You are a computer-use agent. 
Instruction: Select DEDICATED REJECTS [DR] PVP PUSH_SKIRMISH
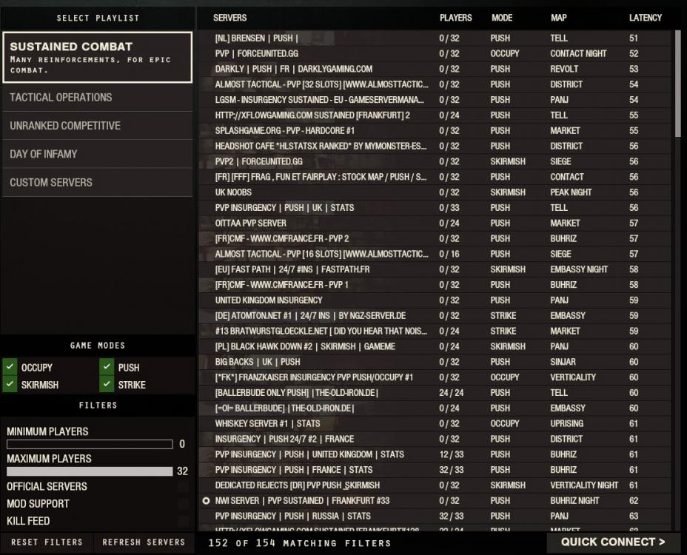[435, 485]
